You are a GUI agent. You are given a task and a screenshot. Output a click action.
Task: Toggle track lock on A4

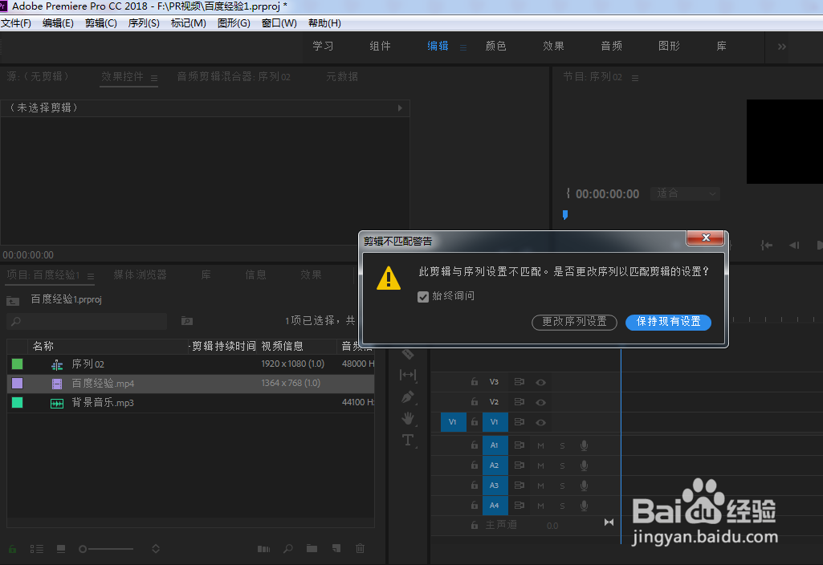pos(475,505)
